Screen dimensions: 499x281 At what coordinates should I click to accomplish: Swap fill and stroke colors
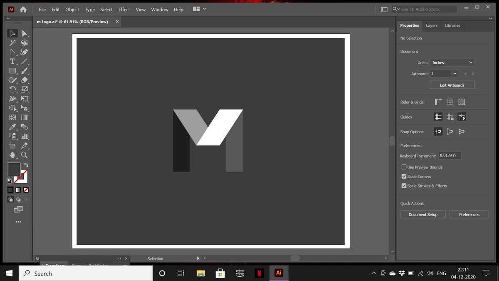pyautogui.click(x=26, y=165)
